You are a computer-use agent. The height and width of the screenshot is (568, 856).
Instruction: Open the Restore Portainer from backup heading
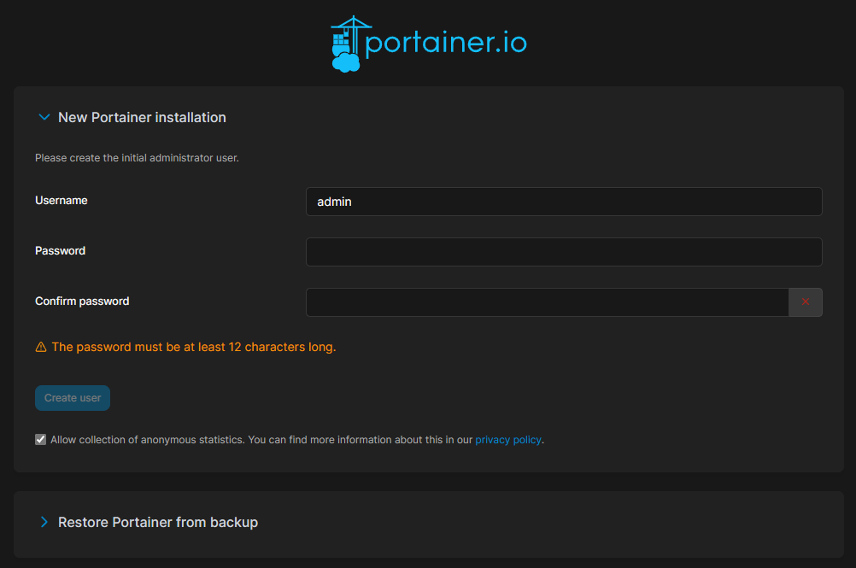point(157,522)
